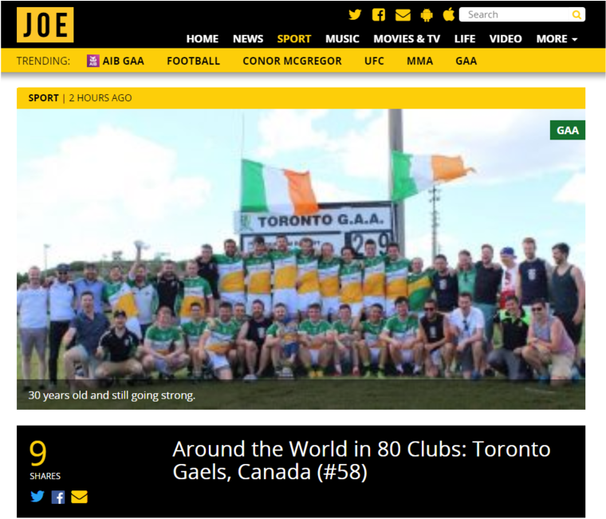
Task: Open the AIB GAA trending link
Action: click(116, 61)
